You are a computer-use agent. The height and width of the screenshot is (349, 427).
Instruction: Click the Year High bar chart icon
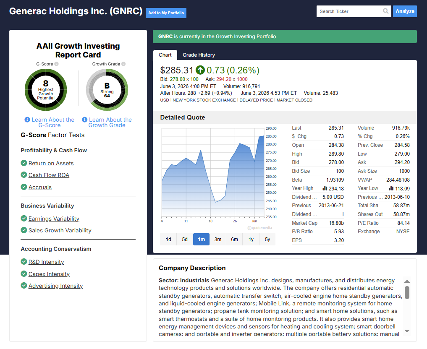325,188
